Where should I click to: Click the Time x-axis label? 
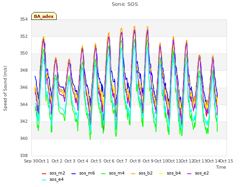(221, 167)
